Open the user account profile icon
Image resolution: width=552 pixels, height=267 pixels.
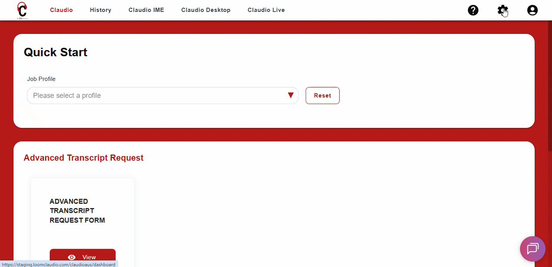coord(532,10)
